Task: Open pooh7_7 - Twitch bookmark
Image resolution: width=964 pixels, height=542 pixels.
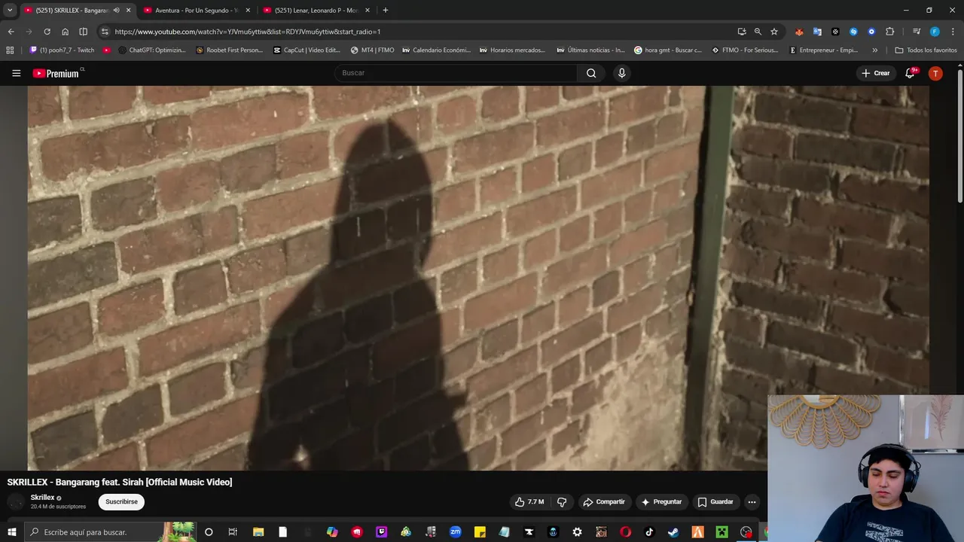Action: (62, 50)
